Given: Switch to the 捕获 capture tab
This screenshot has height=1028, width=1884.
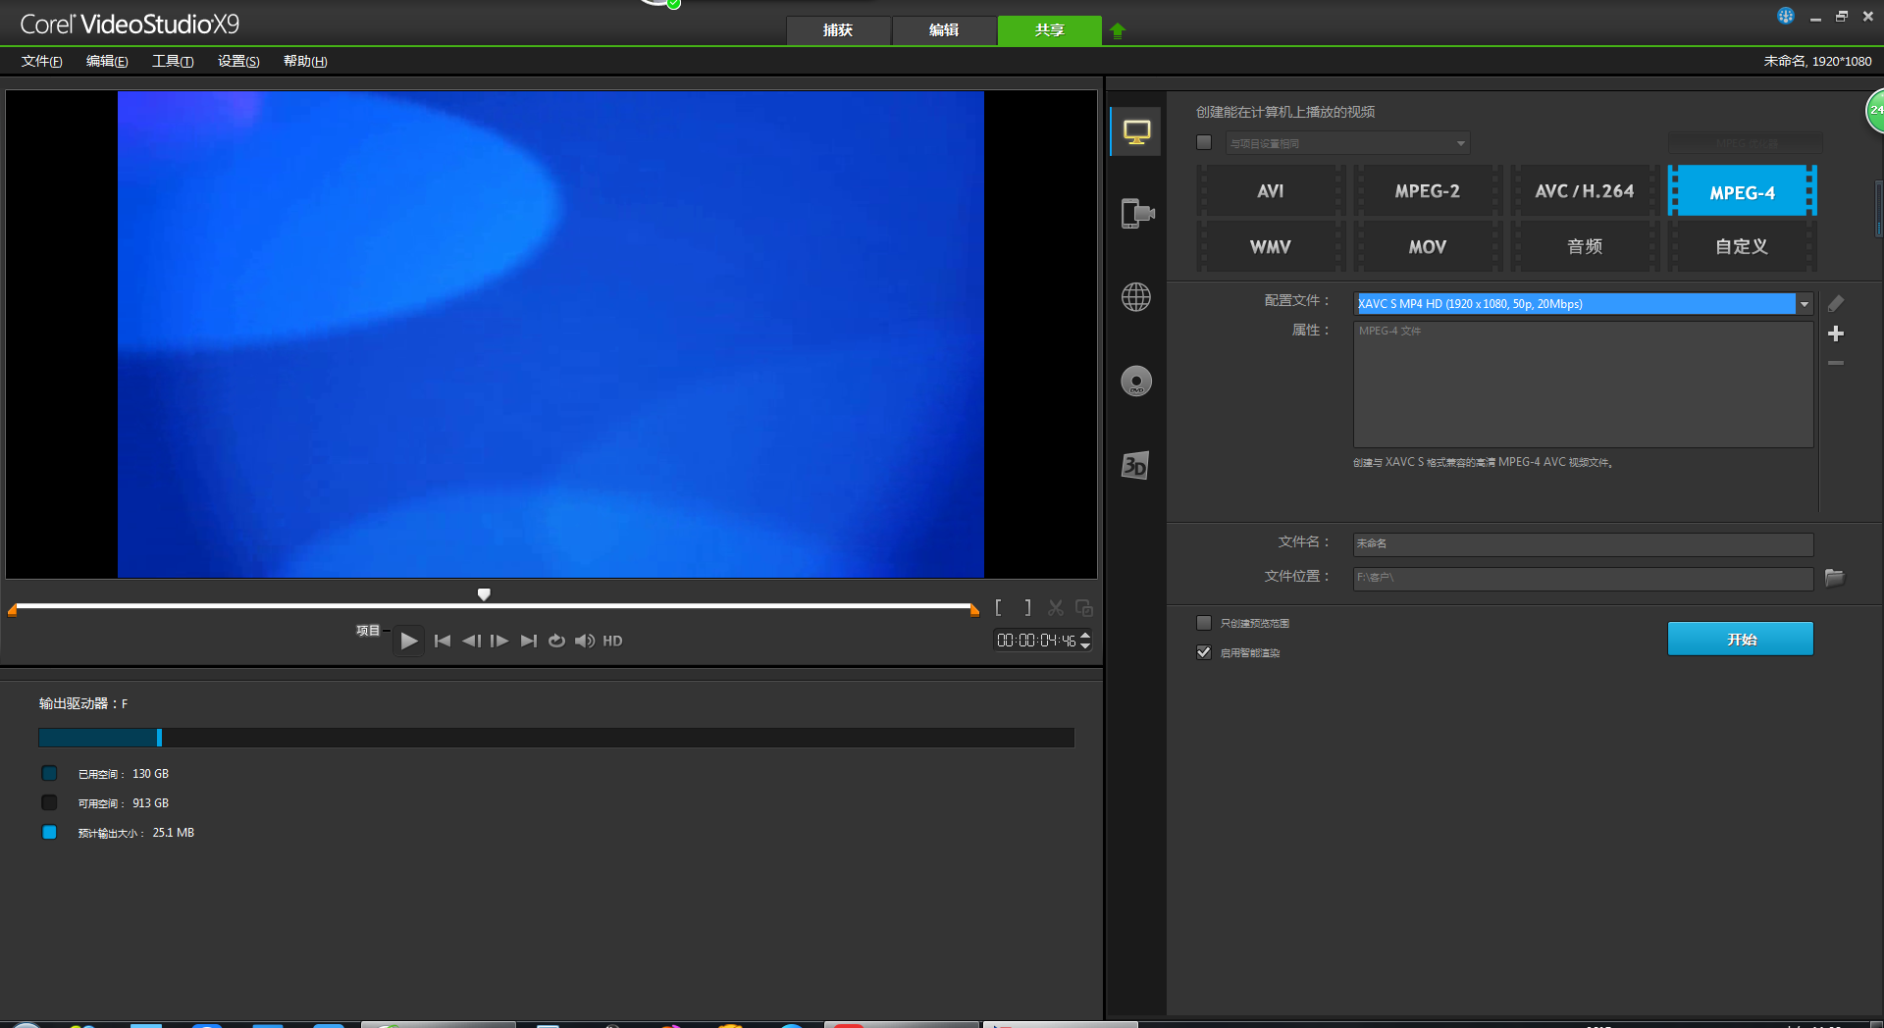Looking at the screenshot, I should click(x=838, y=30).
